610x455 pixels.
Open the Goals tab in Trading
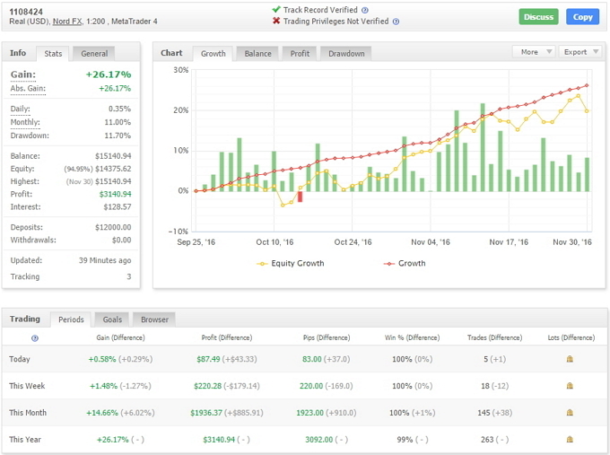[x=112, y=319]
